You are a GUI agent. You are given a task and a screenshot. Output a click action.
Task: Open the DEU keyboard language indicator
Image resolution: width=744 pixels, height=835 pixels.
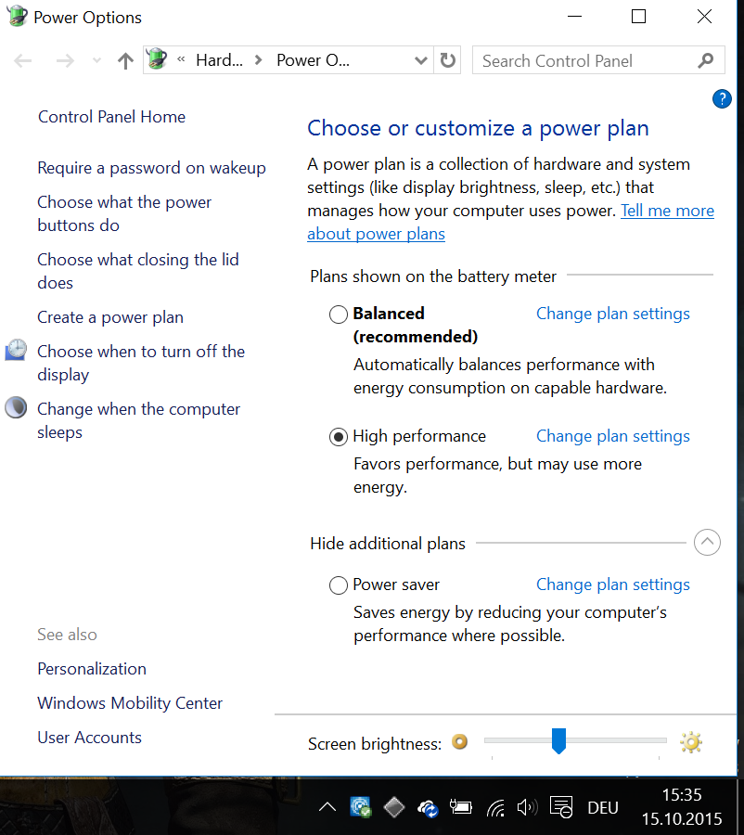click(x=602, y=807)
